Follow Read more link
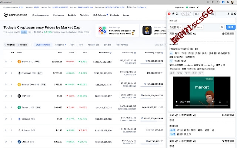This screenshot has height=148, width=237. pyautogui.click(x=84, y=32)
